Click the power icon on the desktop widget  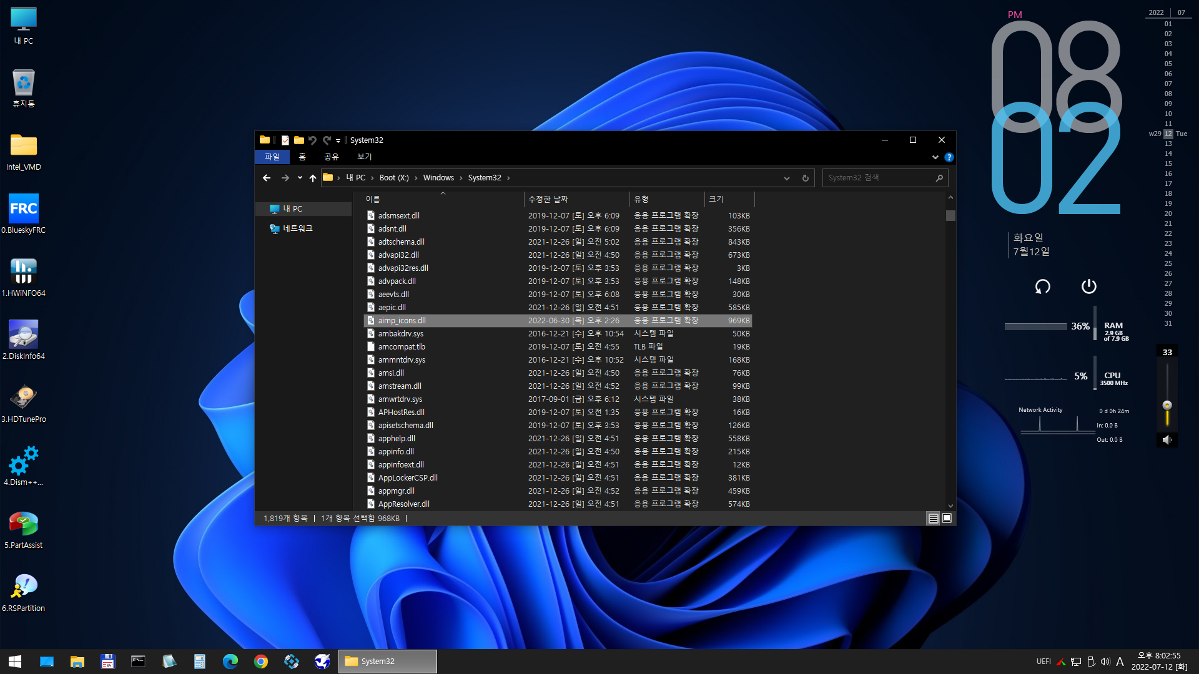point(1088,286)
